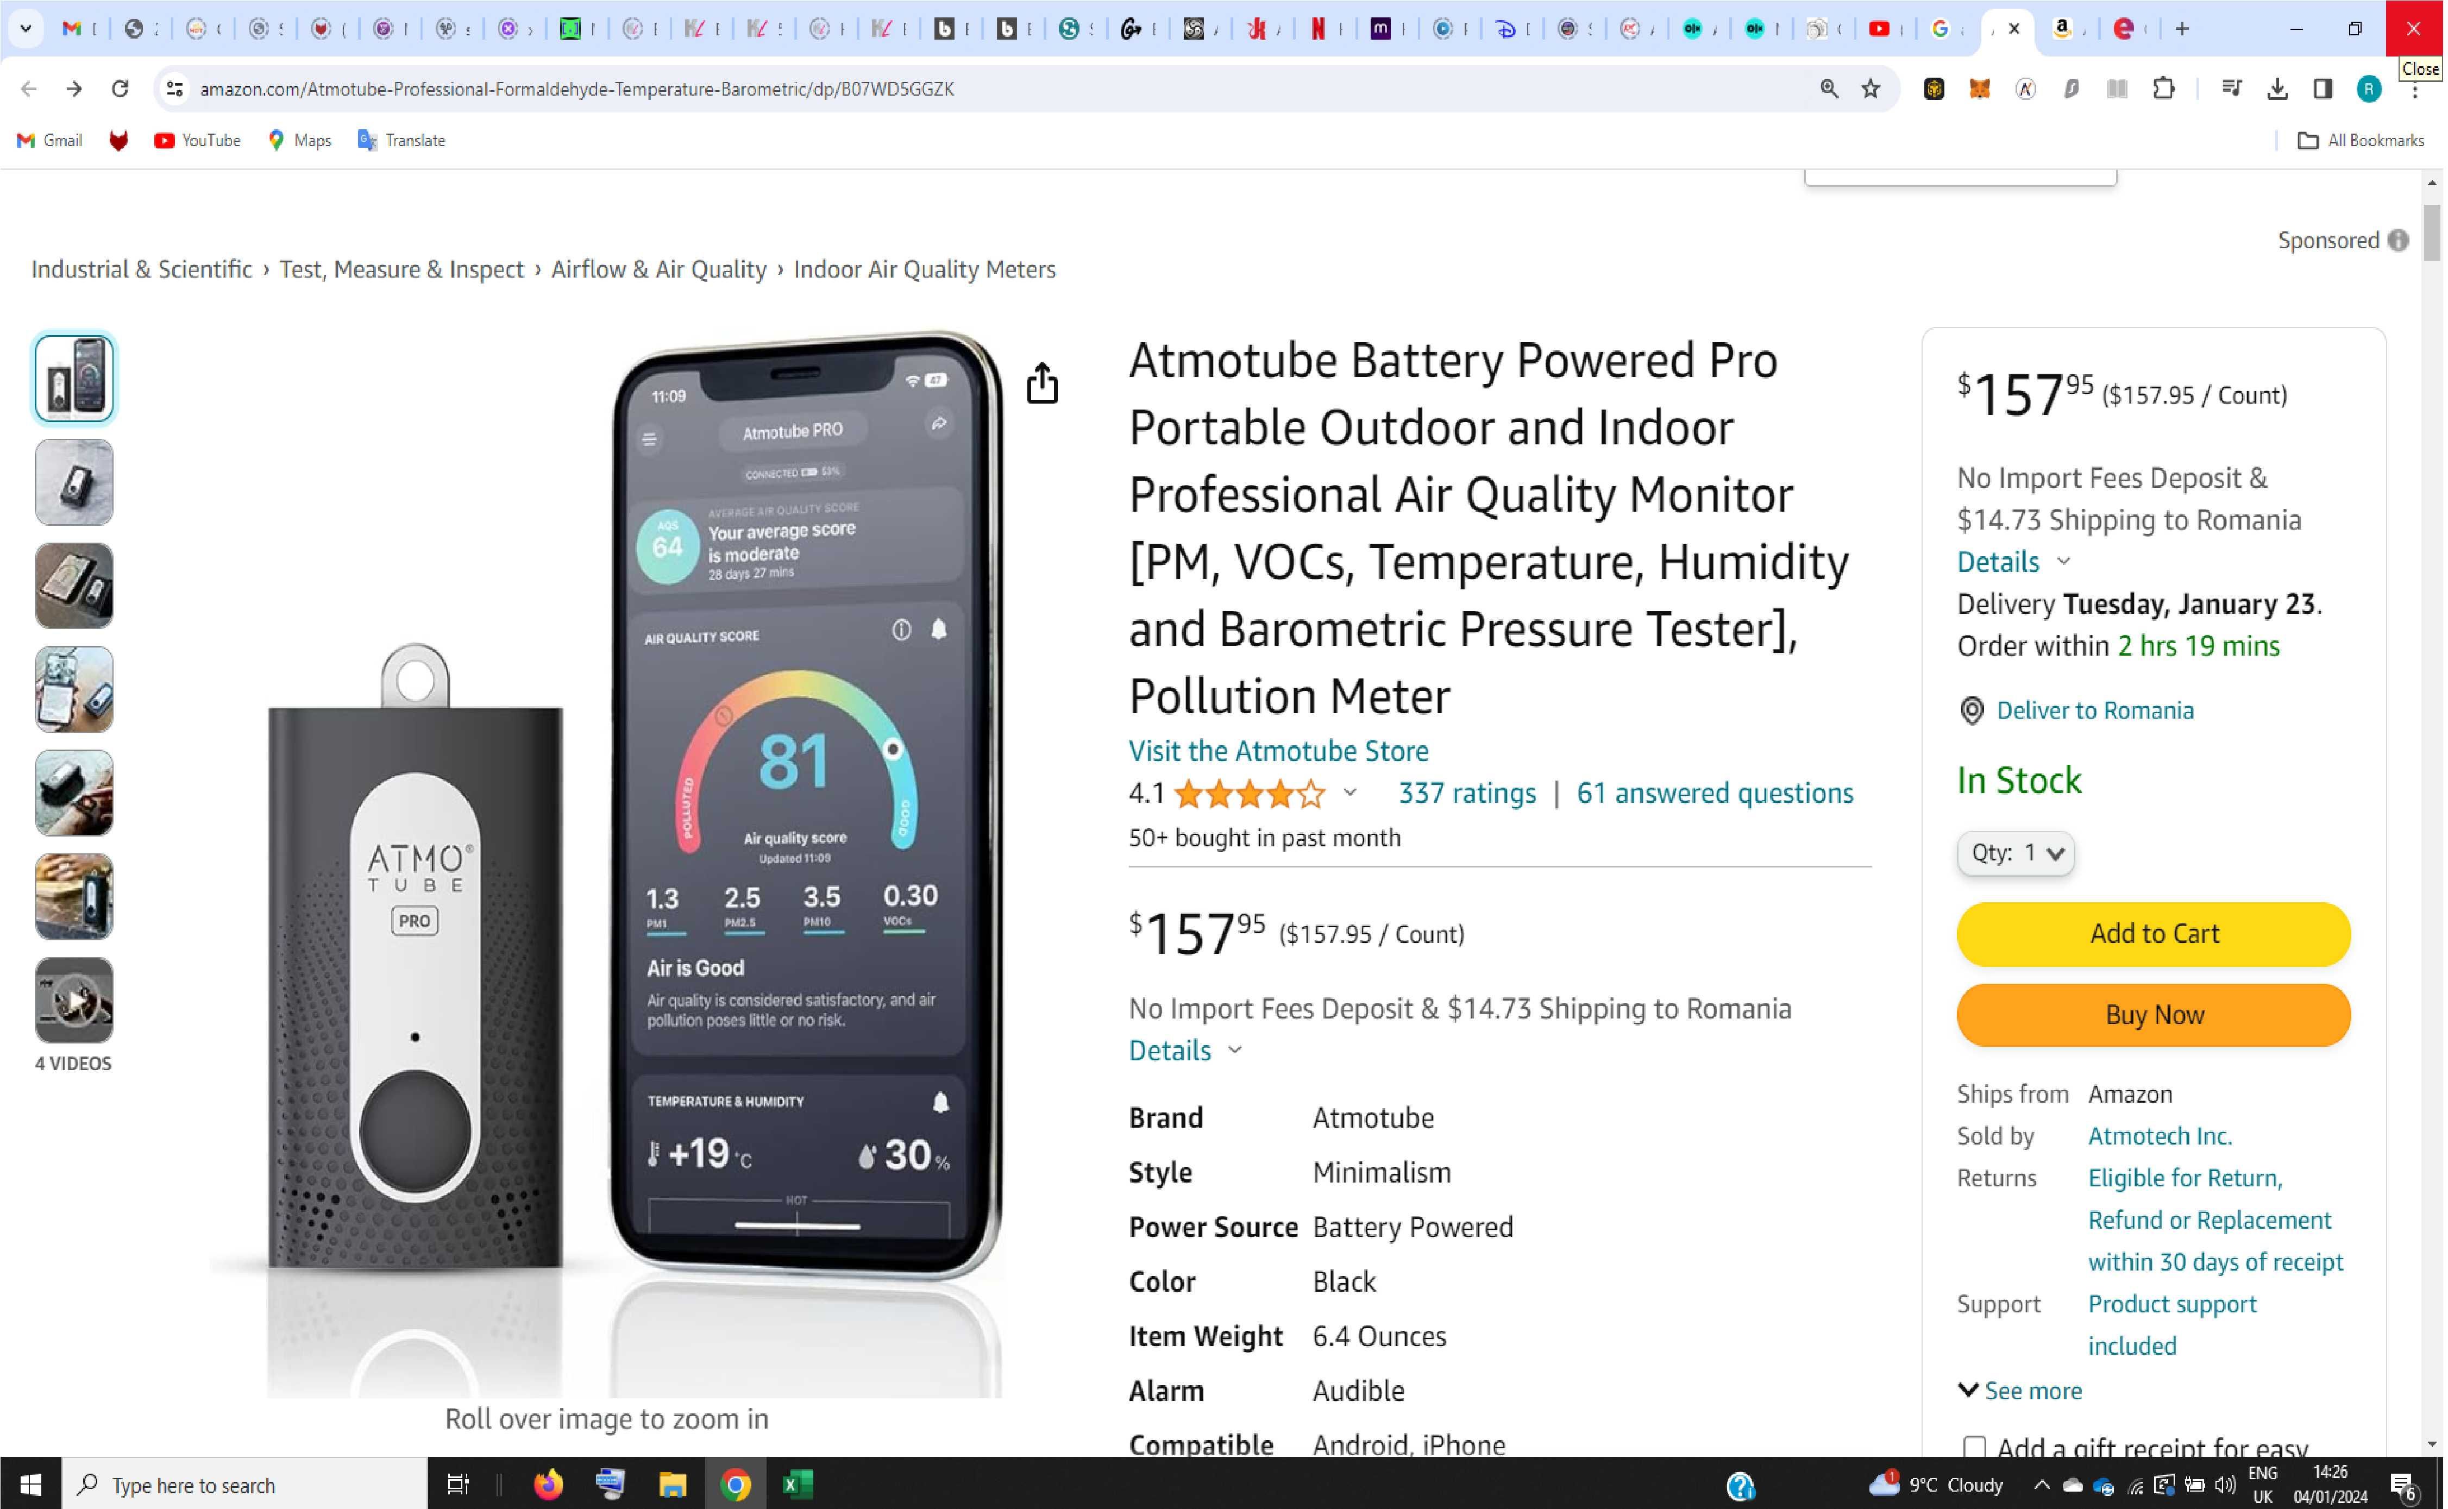Expand See more in buy box

(2020, 1390)
